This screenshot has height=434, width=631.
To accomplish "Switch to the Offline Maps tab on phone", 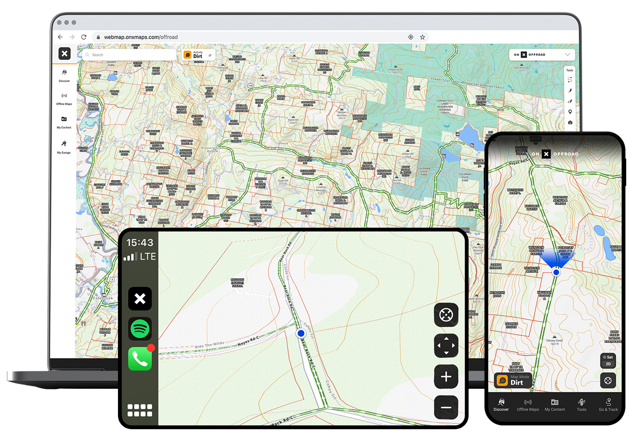I will (528, 405).
